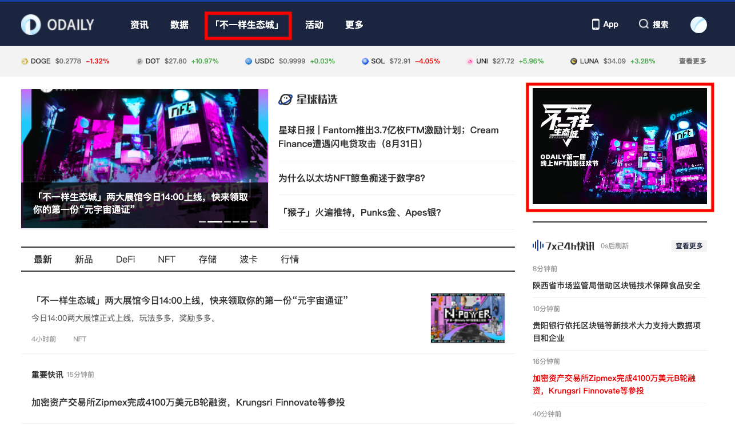Image resolution: width=735 pixels, height=425 pixels.
Task: Open the 活动 menu
Action: tap(314, 25)
